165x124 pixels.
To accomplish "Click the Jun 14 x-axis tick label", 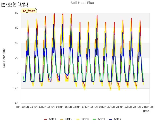I will (x=55, y=107).
